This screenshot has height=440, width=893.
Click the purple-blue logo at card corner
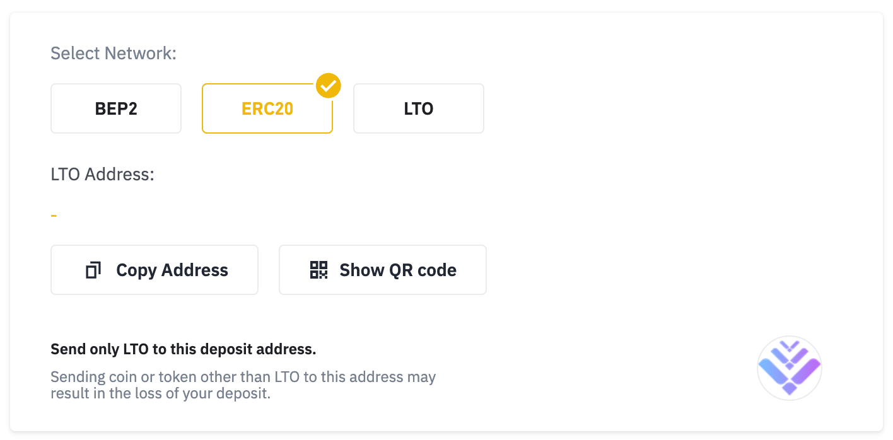pyautogui.click(x=790, y=368)
